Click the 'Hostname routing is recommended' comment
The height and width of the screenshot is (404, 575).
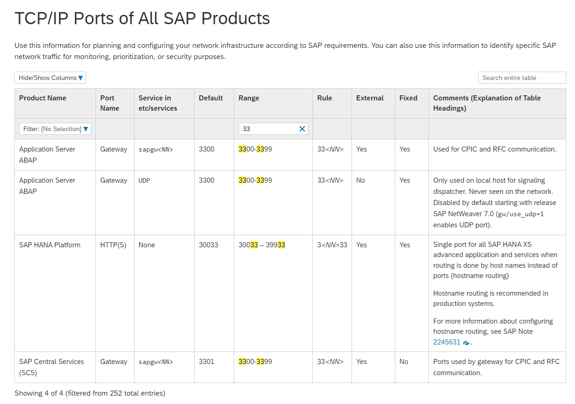[490, 298]
